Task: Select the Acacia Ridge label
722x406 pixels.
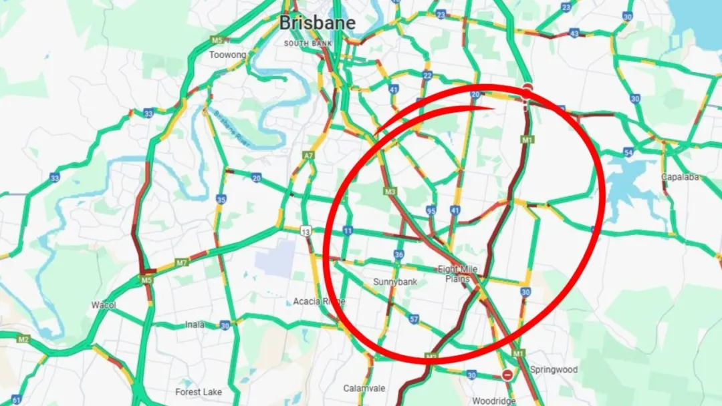Action: coord(319,302)
